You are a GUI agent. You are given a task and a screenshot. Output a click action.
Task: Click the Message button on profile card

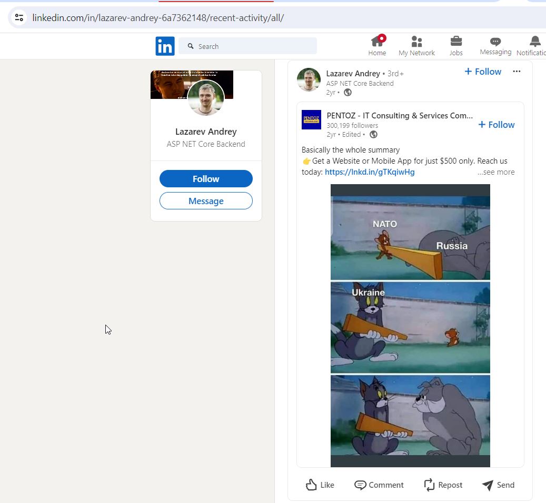click(206, 201)
